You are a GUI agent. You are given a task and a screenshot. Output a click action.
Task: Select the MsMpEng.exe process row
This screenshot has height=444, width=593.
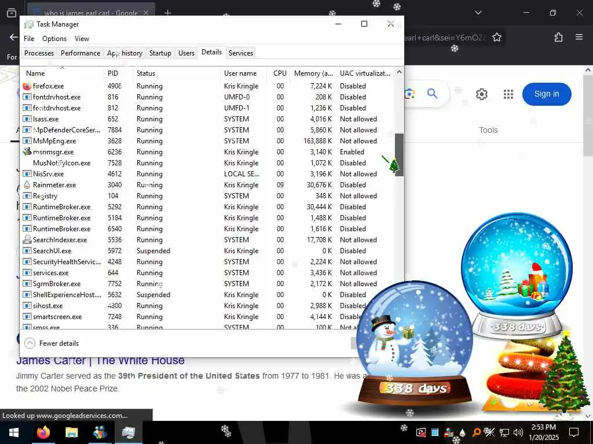tap(208, 141)
